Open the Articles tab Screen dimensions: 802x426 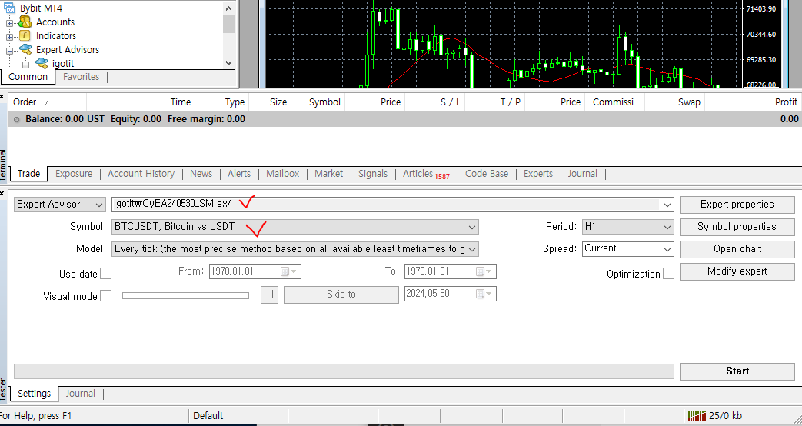click(x=425, y=173)
